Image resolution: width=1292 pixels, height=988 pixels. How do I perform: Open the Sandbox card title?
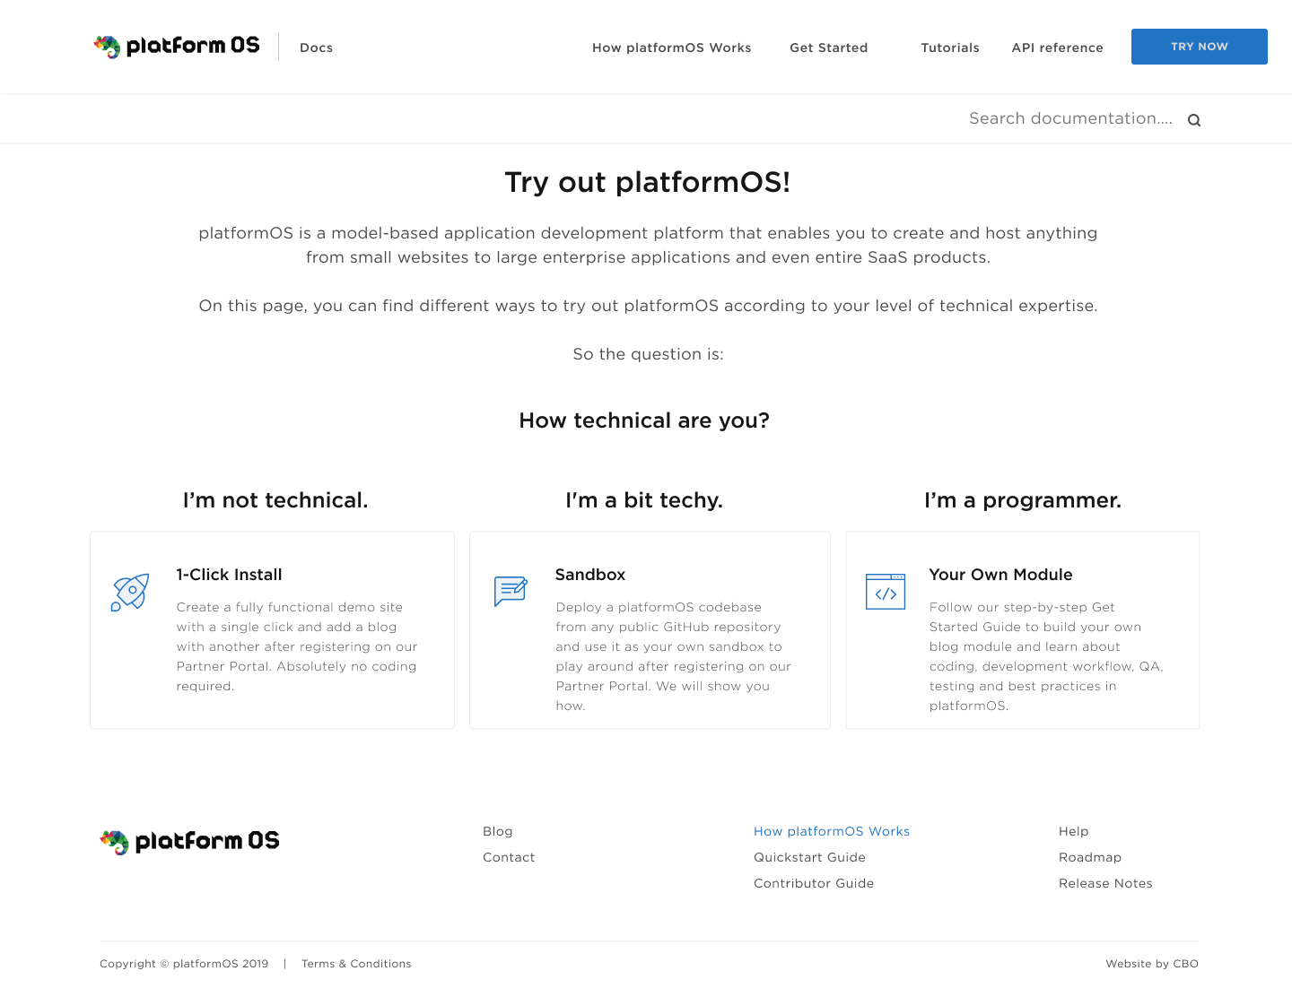click(x=590, y=575)
